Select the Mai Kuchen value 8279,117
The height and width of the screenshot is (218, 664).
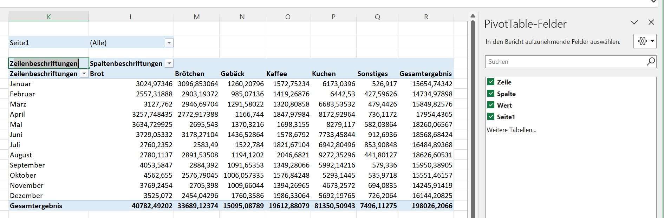point(333,124)
